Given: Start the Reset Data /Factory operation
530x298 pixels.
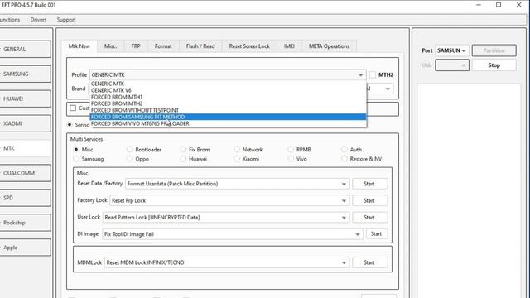Looking at the screenshot, I should click(x=369, y=184).
